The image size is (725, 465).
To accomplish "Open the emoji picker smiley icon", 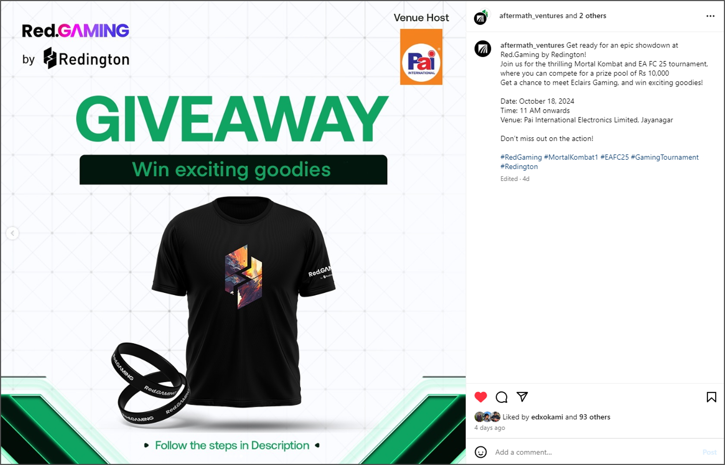I will point(481,452).
